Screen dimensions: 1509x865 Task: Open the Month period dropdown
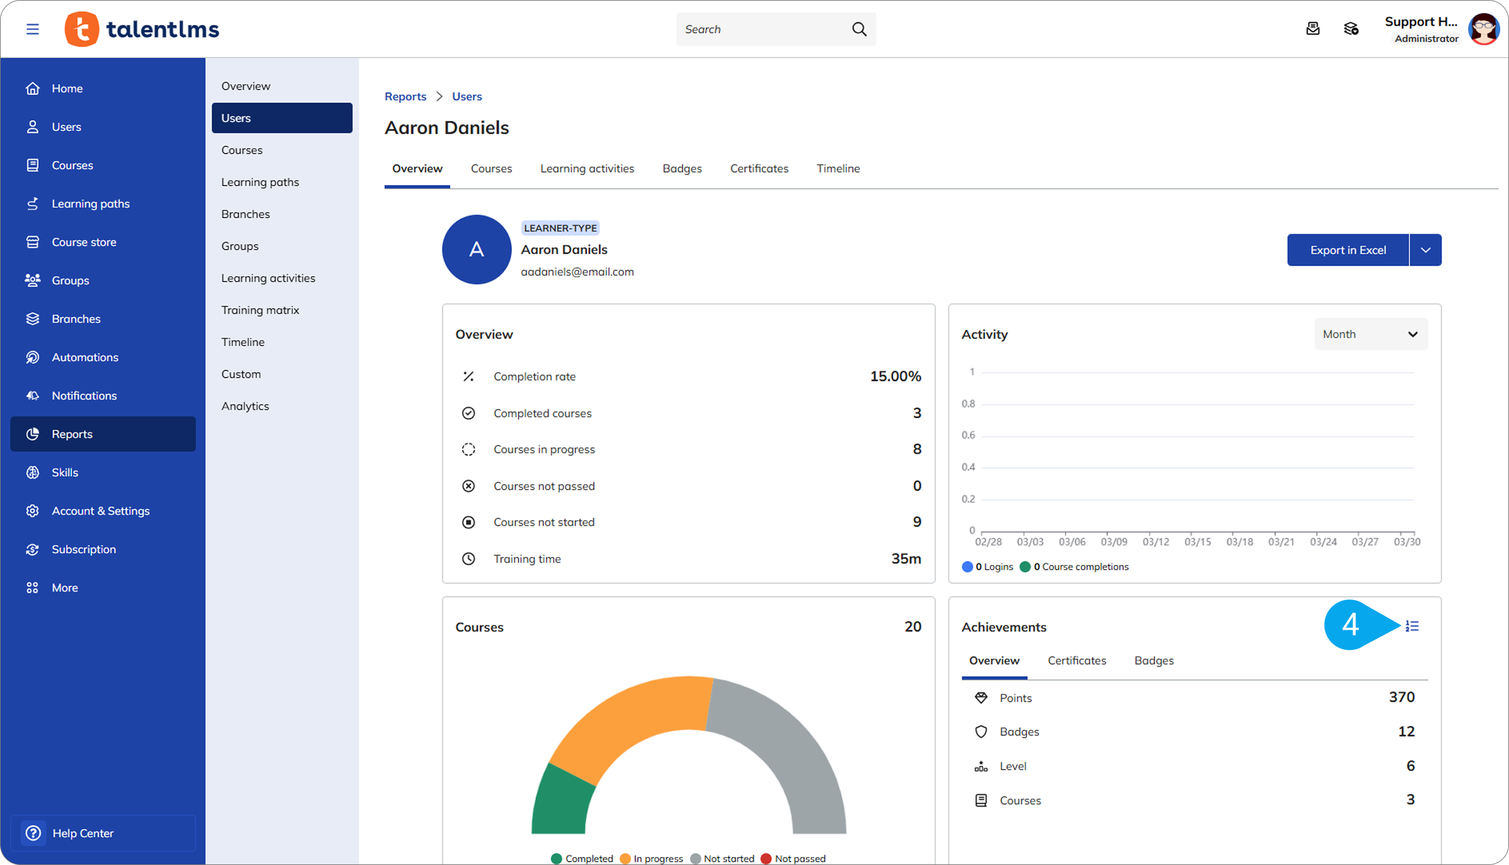click(1370, 334)
